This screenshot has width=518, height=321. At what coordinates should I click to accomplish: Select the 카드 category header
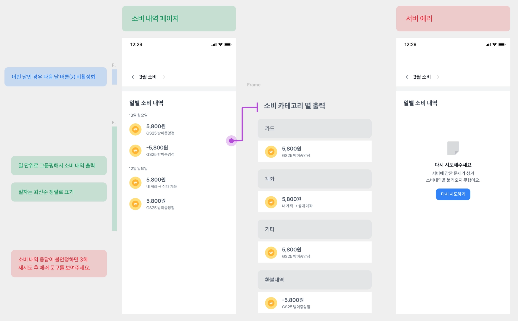[x=315, y=129]
